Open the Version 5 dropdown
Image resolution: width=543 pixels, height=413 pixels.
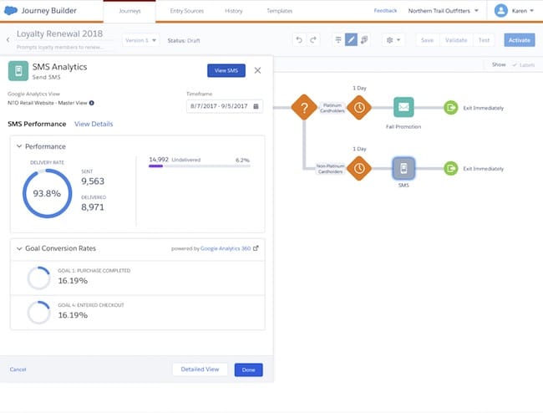(139, 40)
